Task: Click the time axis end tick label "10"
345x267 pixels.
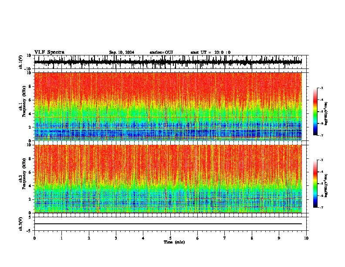Action: [306, 238]
